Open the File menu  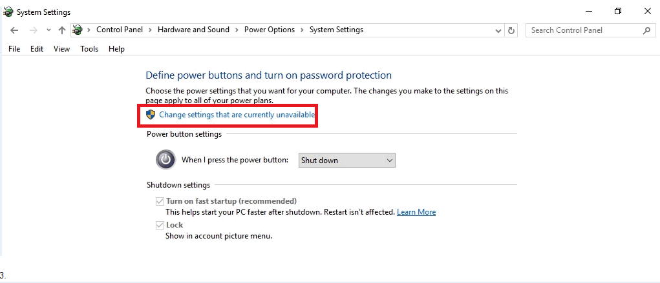[14, 49]
